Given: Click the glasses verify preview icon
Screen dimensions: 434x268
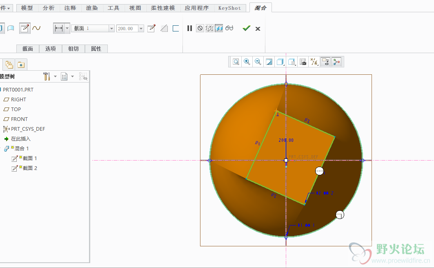Looking at the screenshot, I should [229, 28].
